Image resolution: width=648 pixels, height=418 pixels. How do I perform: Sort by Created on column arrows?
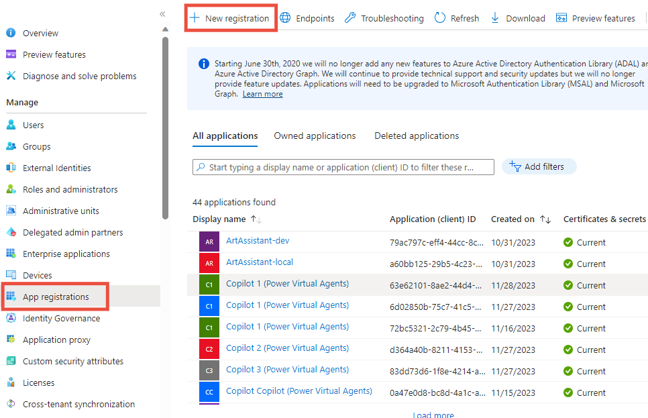coord(545,219)
